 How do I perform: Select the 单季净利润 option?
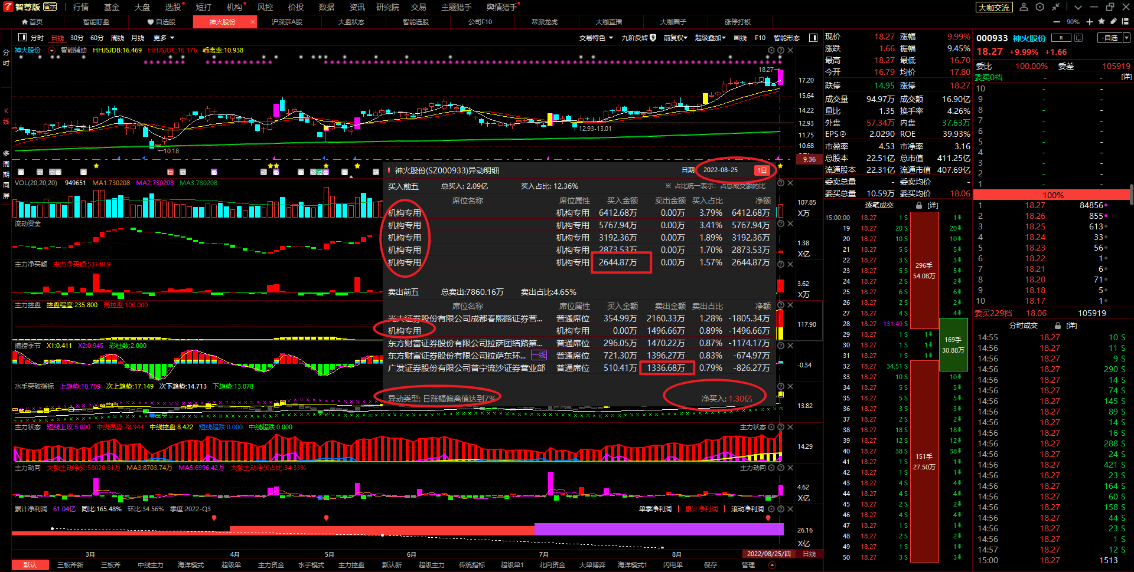655,509
